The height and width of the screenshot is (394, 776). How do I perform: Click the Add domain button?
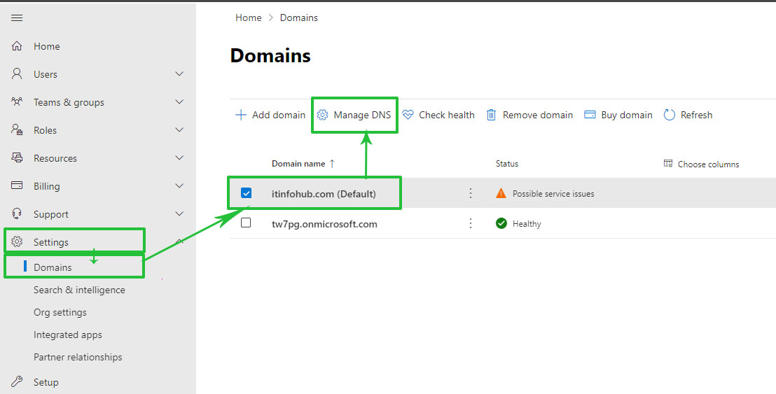pos(270,115)
